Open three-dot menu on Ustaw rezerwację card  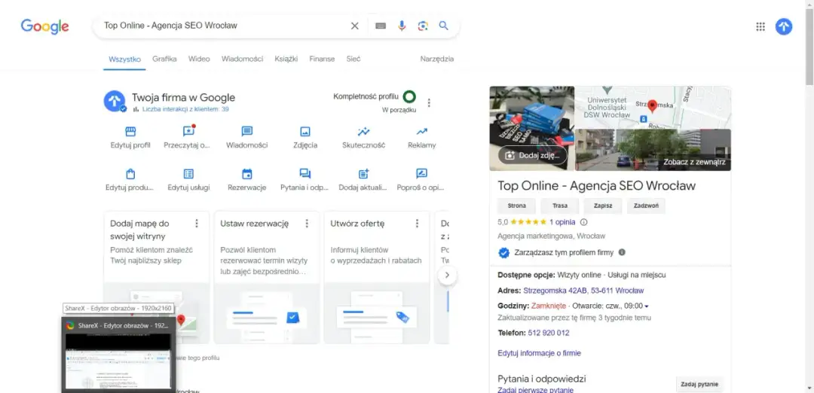coord(307,224)
